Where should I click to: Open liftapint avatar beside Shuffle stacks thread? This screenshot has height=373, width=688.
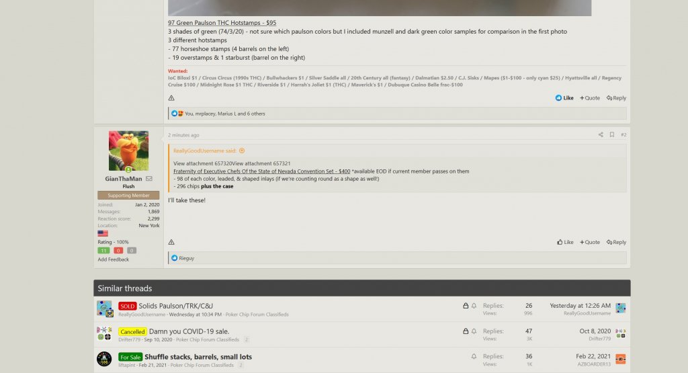click(104, 359)
